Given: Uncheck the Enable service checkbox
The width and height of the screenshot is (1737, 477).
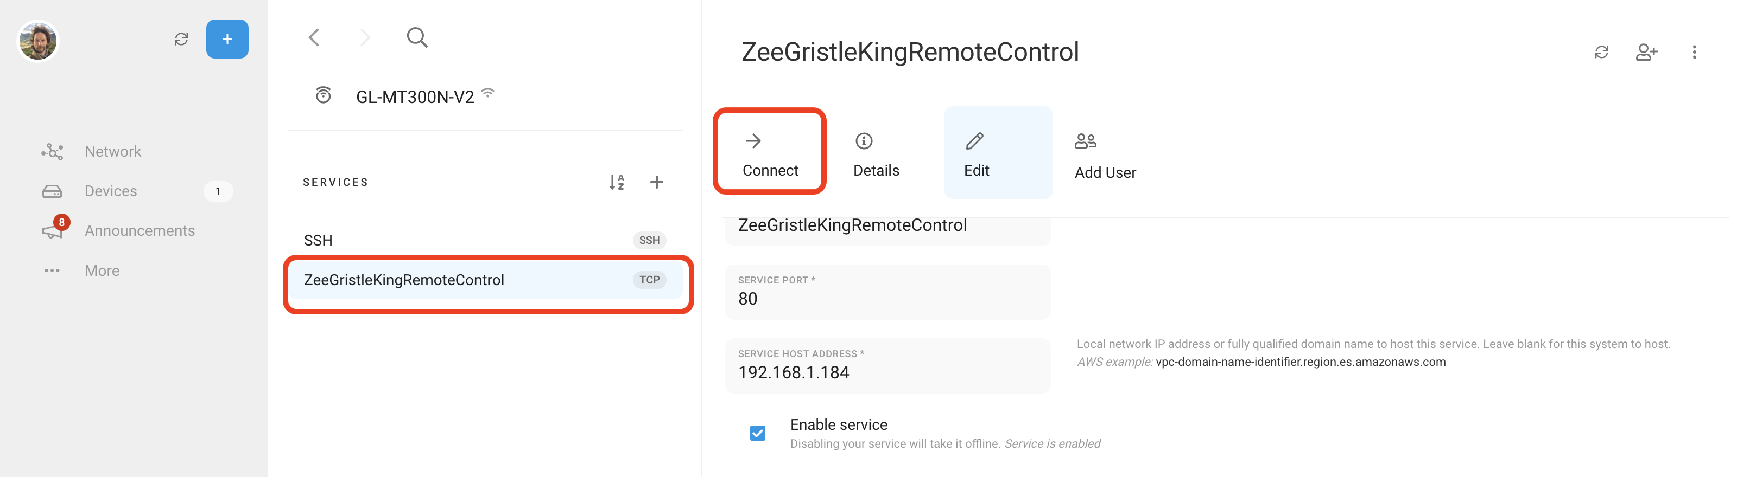Looking at the screenshot, I should coord(757,433).
